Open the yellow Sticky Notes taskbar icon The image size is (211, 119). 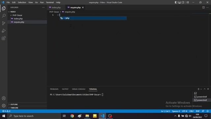95,116
